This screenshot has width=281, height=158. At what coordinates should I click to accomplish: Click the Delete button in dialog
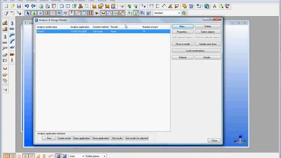[208, 26]
